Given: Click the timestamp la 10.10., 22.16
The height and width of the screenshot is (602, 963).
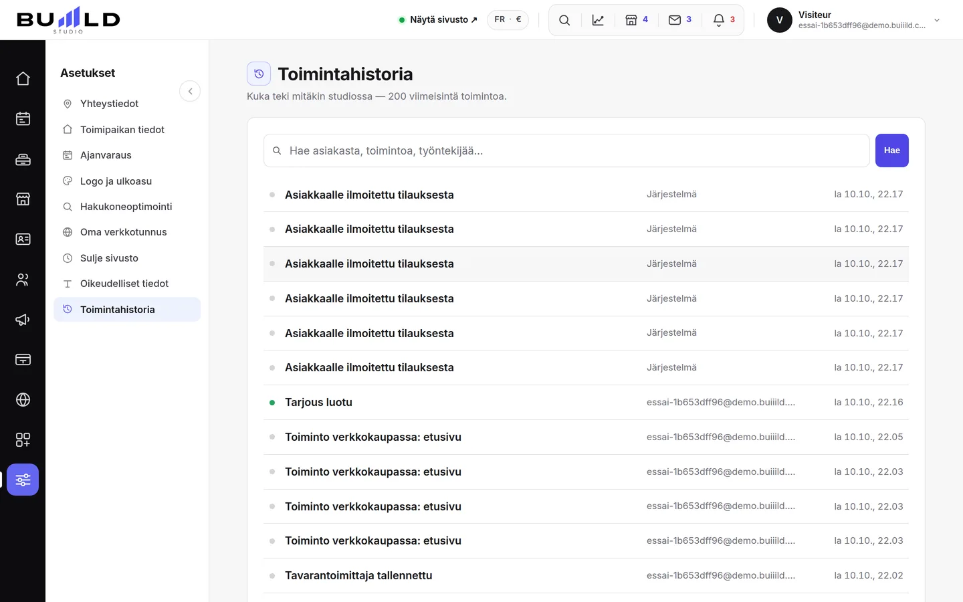Looking at the screenshot, I should pyautogui.click(x=868, y=403).
